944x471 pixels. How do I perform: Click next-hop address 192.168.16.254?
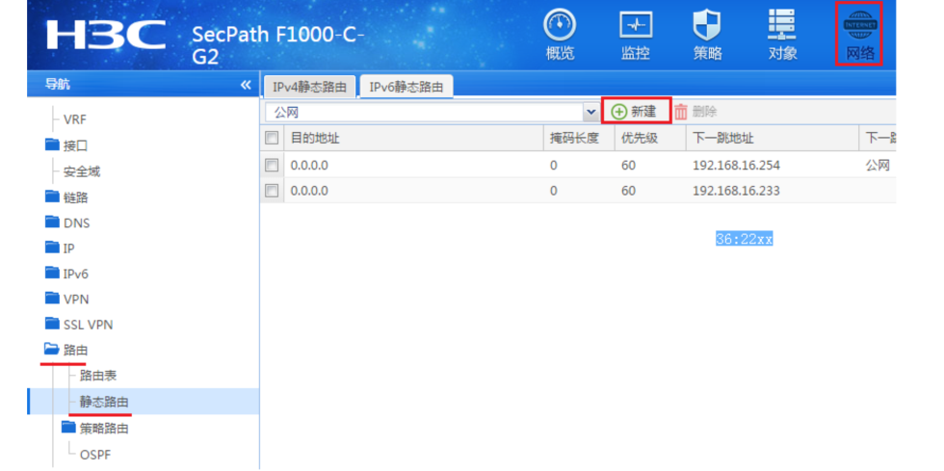tap(736, 165)
